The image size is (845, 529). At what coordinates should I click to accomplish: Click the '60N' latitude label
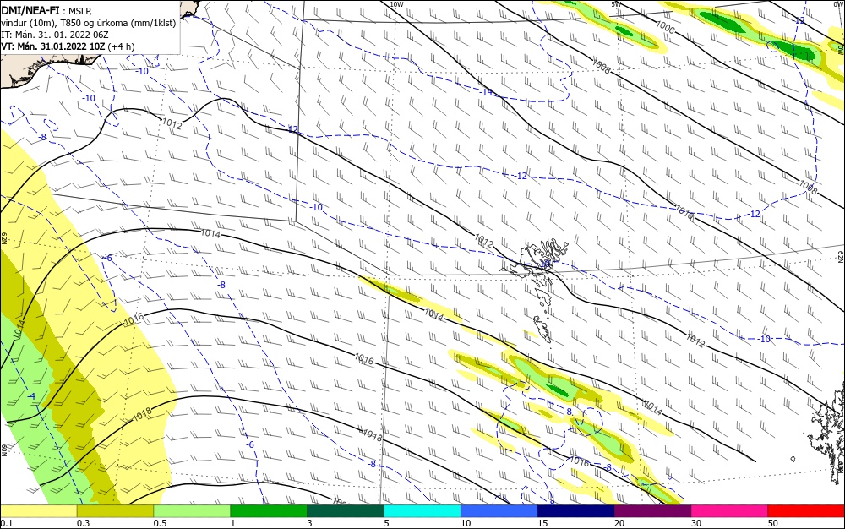click(3, 450)
